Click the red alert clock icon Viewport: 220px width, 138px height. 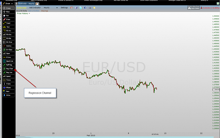click(x=71, y=8)
